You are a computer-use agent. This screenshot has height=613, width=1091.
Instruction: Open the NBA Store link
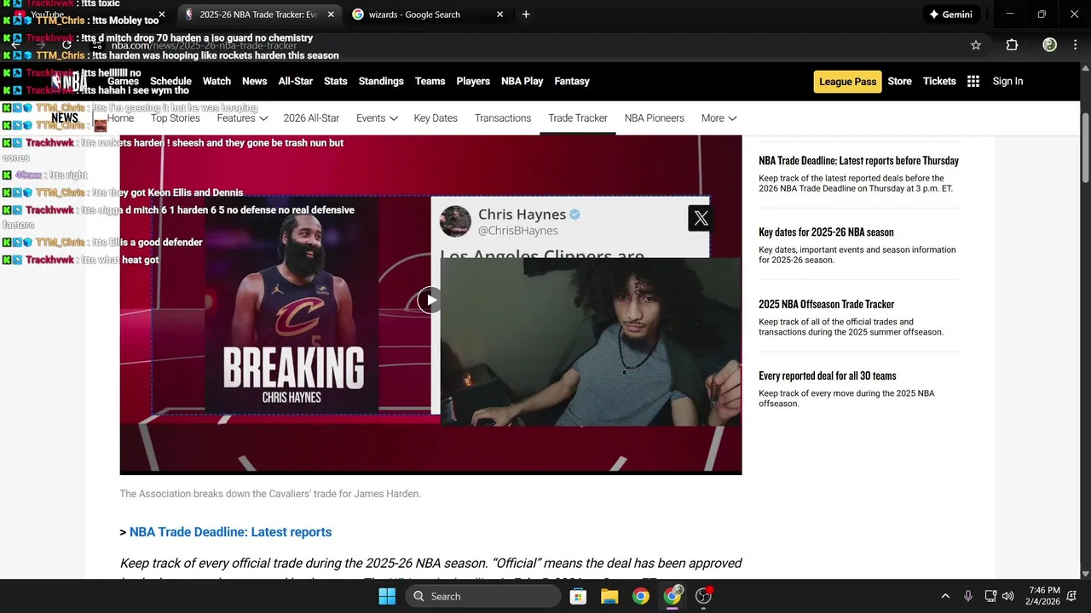[x=899, y=81]
